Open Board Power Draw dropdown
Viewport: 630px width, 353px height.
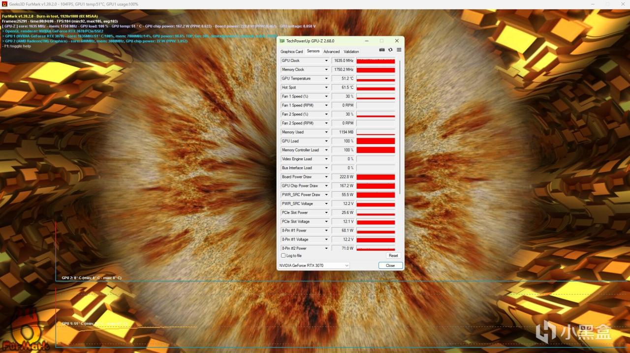pyautogui.click(x=326, y=177)
